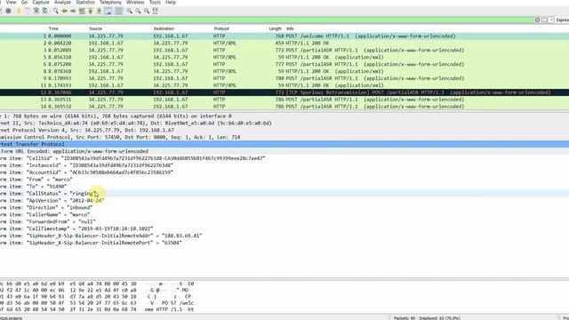Click the Resize columns toolbar icon
This screenshot has height=320, width=569.
[x=156, y=11]
